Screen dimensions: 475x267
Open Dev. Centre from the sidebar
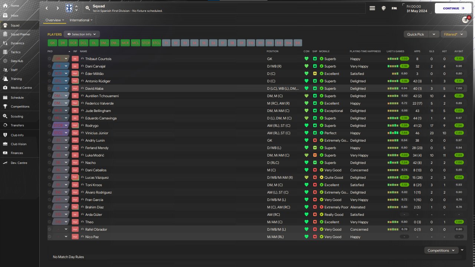pos(20,163)
